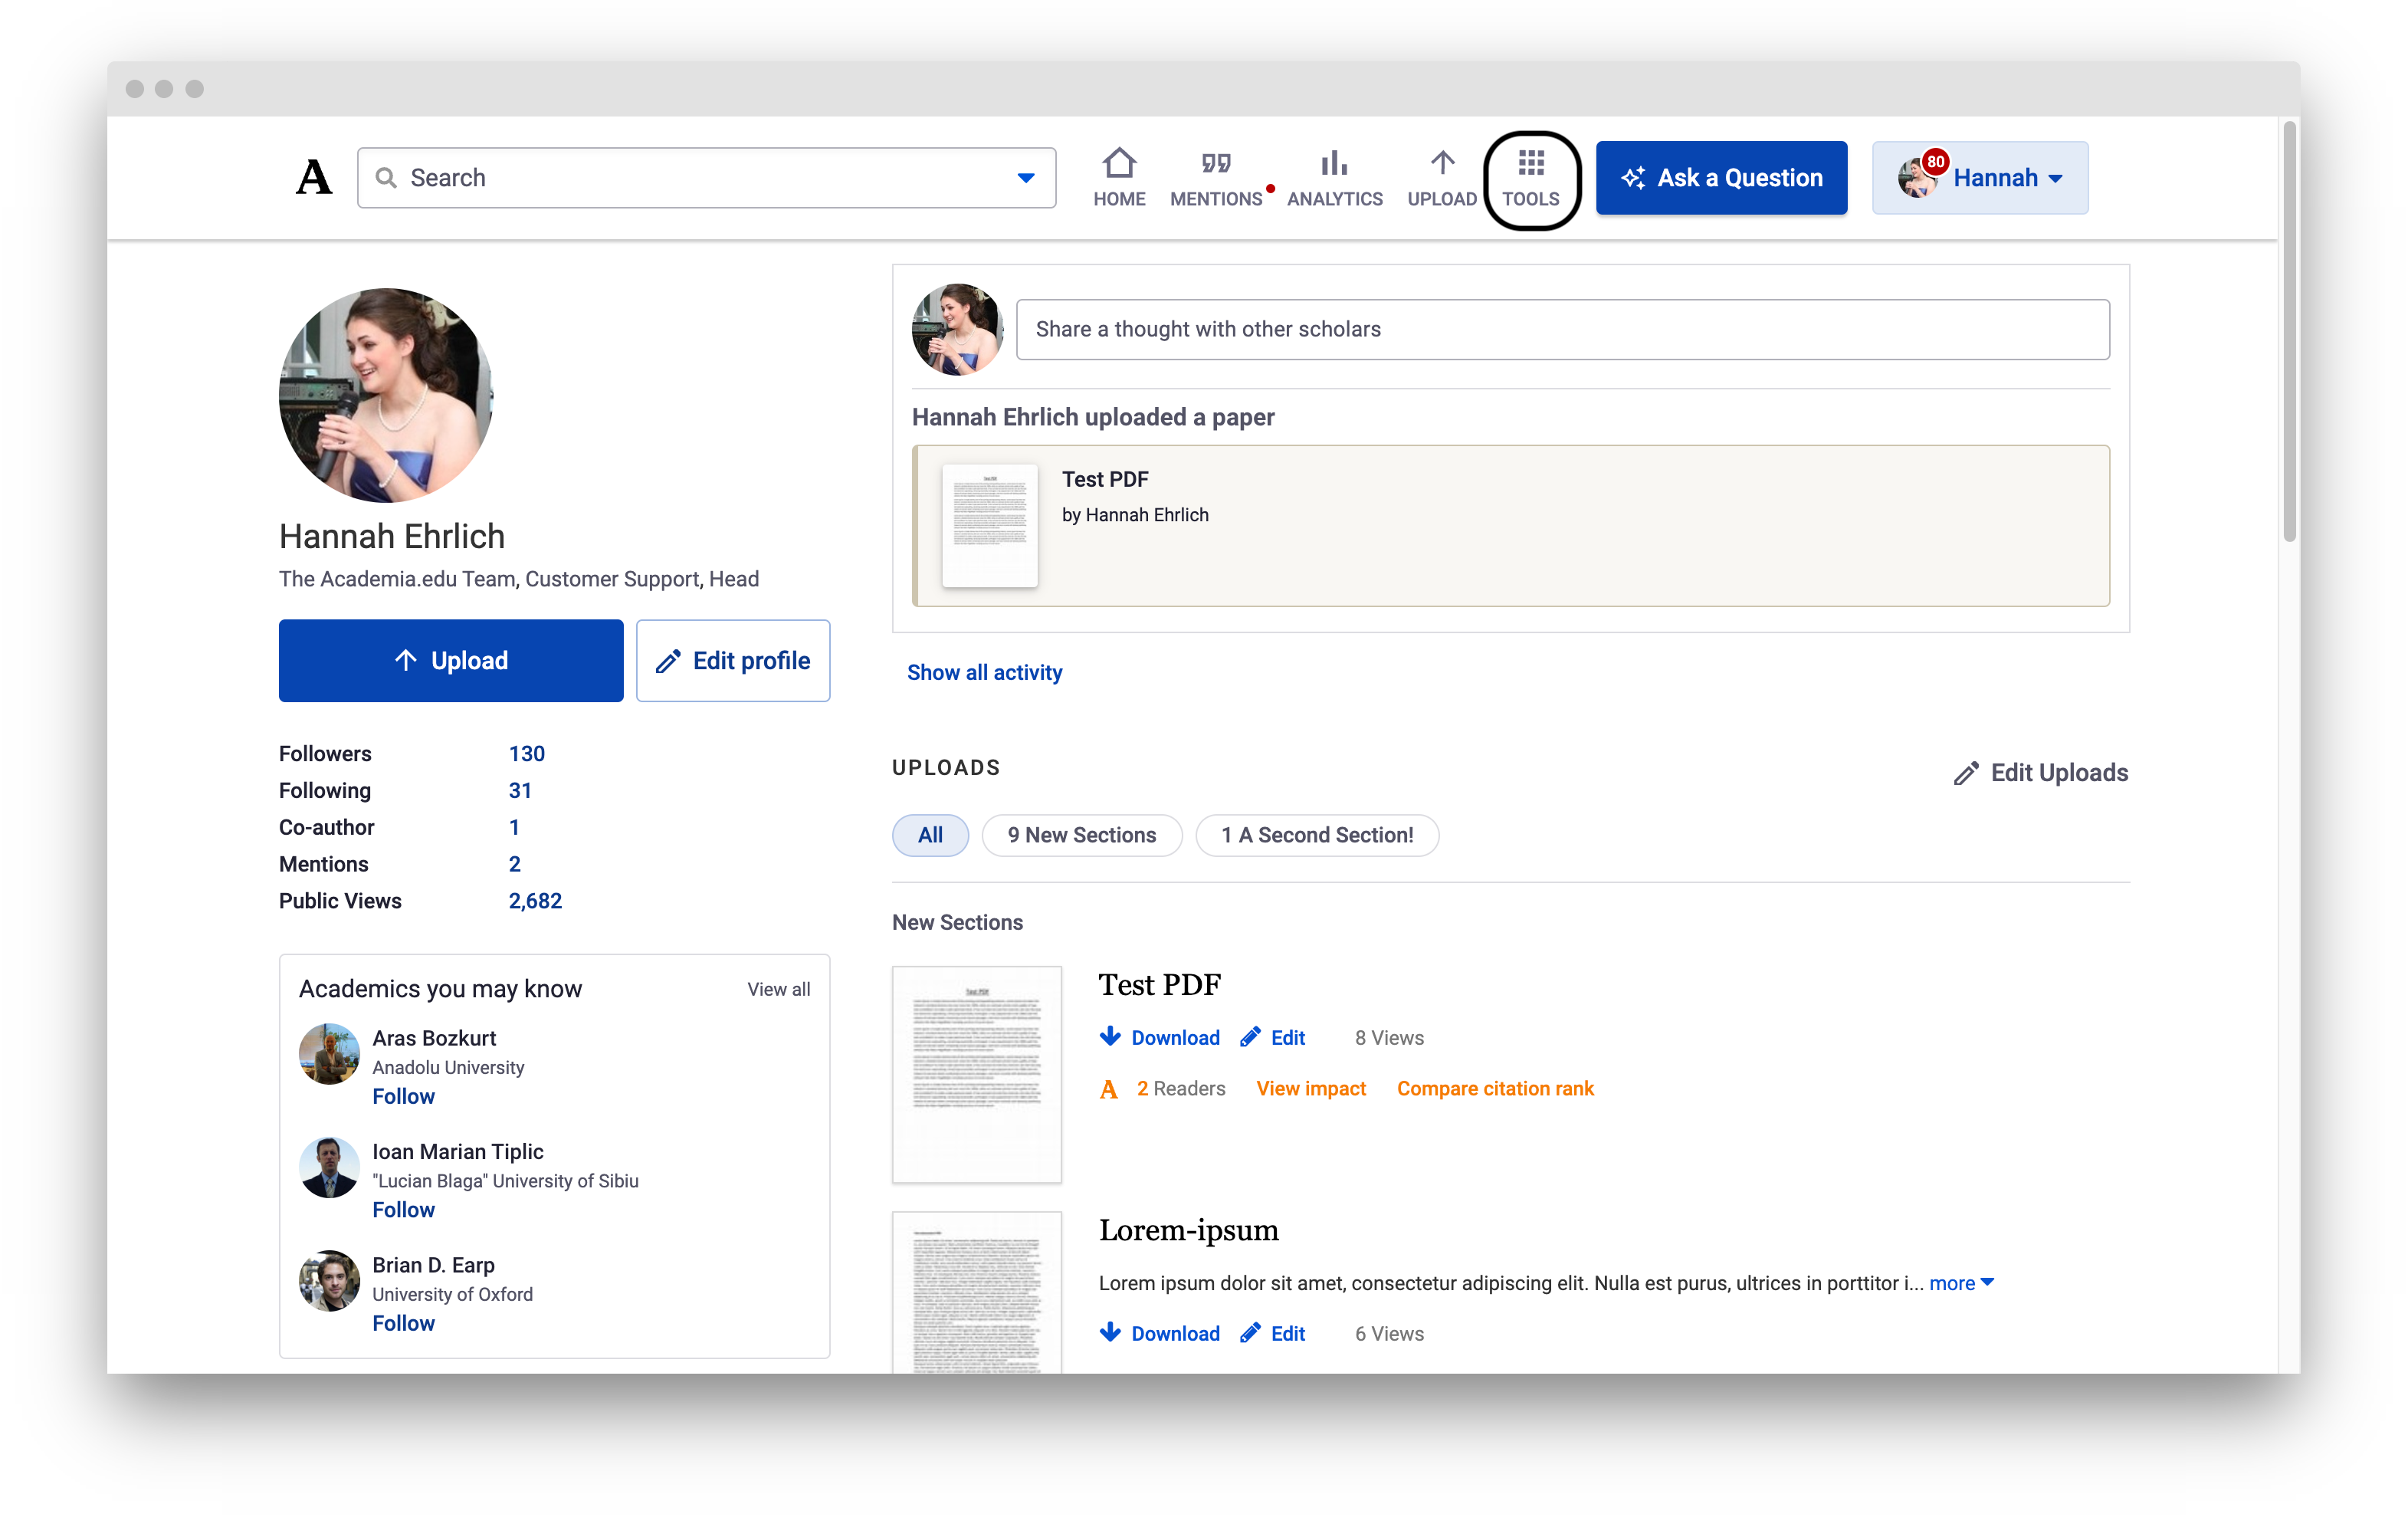
Task: Click Compare citation rank link
Action: (1495, 1089)
